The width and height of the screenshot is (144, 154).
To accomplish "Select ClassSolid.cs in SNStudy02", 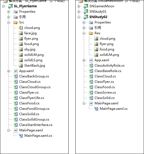I will click(105, 98).
